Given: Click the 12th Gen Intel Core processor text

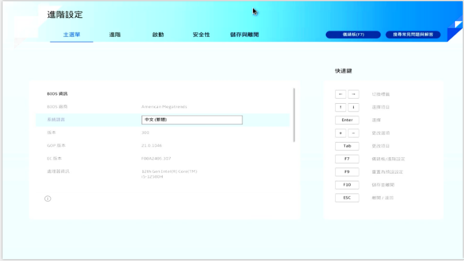Looking at the screenshot, I should click(170, 174).
